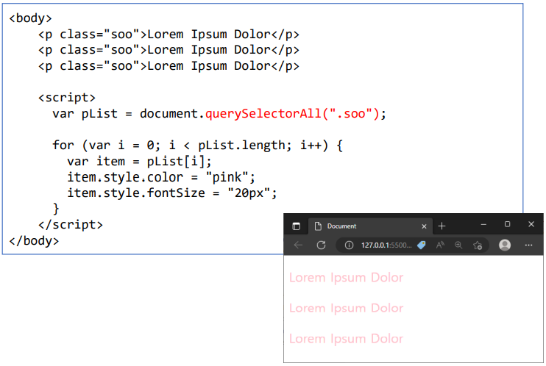The height and width of the screenshot is (366, 546).
Task: Click the zoom magnifier icon
Action: [458, 245]
